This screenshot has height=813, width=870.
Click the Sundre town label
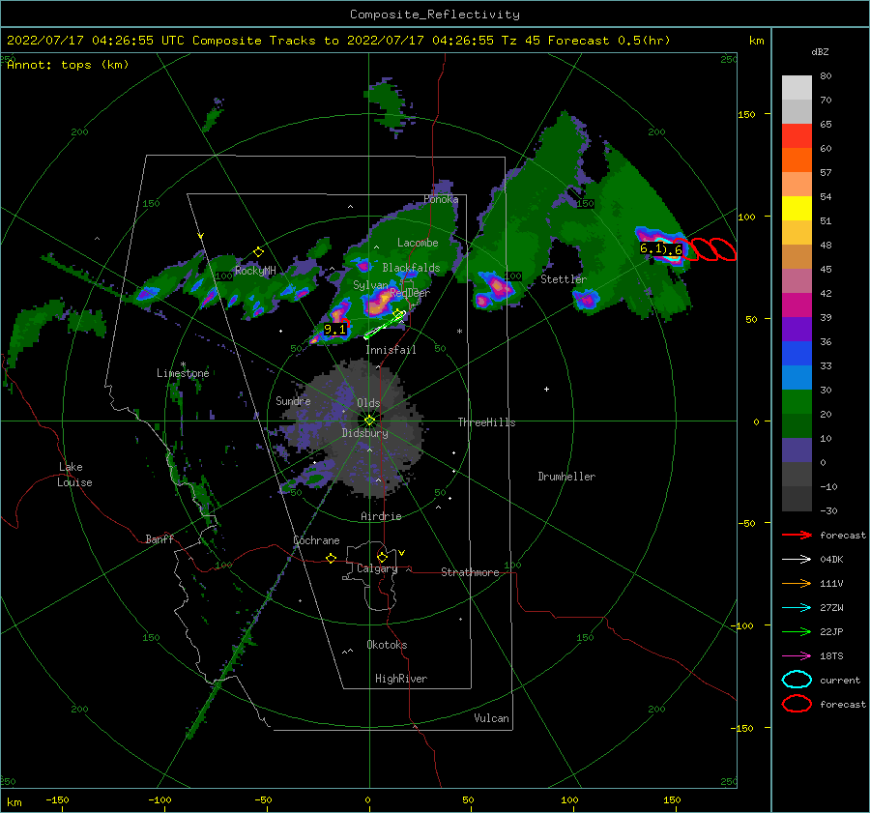pyautogui.click(x=293, y=400)
